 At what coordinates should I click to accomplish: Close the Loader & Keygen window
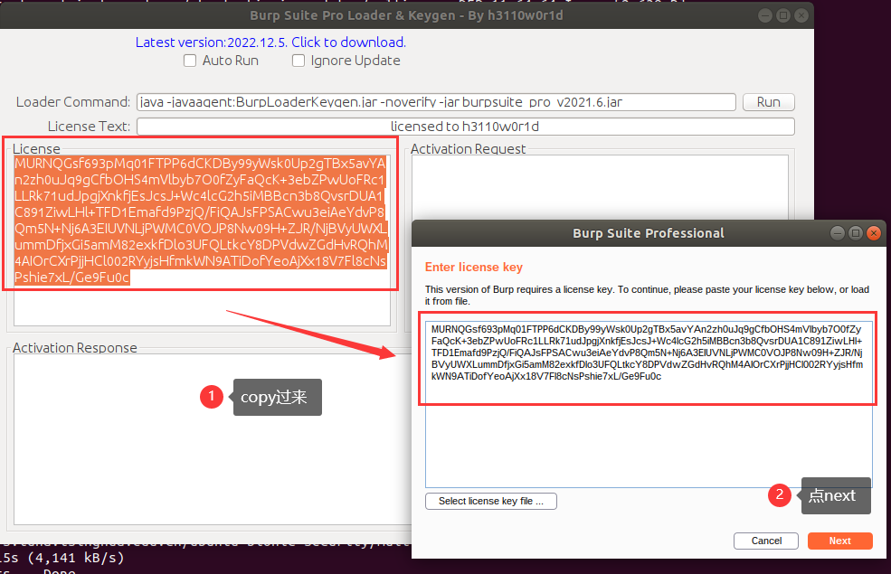[x=801, y=15]
